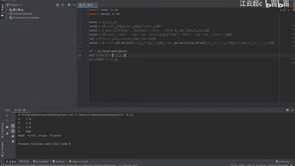Viewport: 295px width, 166px height.
Task: Click the interpreter notification message in status bar
Action: point(71,165)
